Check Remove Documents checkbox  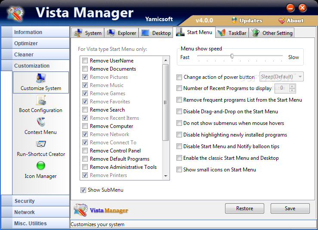tap(85, 69)
